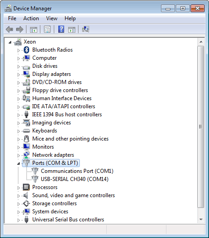Select USB-SERIAL CH340 (COM14) device
Image resolution: width=209 pixels, height=238 pixels.
tap(74, 179)
